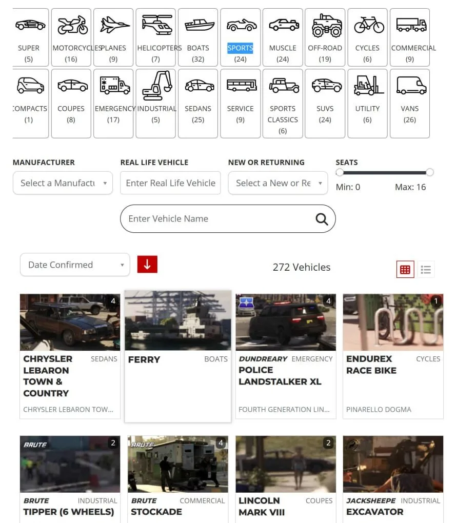Screen dimensions: 456x523
Task: Open ENDUREX RACE BIKE title link
Action: pyautogui.click(x=371, y=365)
